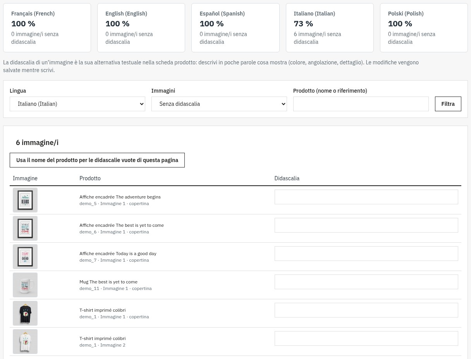Click the white T-shirt colibri thumbnail

tap(25, 342)
